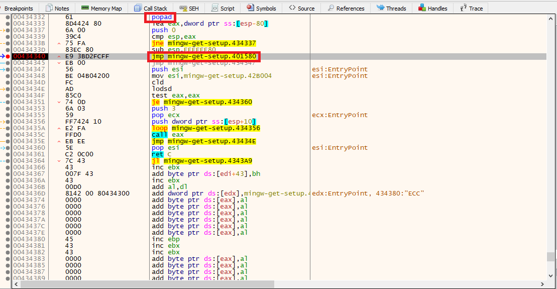This screenshot has height=289, width=557.
Task: Select 'add byte ptr ds:[edi+43],bh' instruction
Action: [206, 174]
